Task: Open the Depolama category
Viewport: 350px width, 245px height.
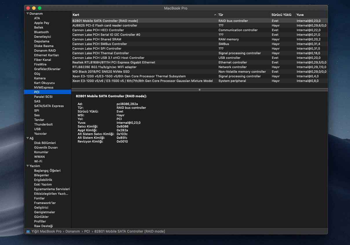Action: pos(42,41)
